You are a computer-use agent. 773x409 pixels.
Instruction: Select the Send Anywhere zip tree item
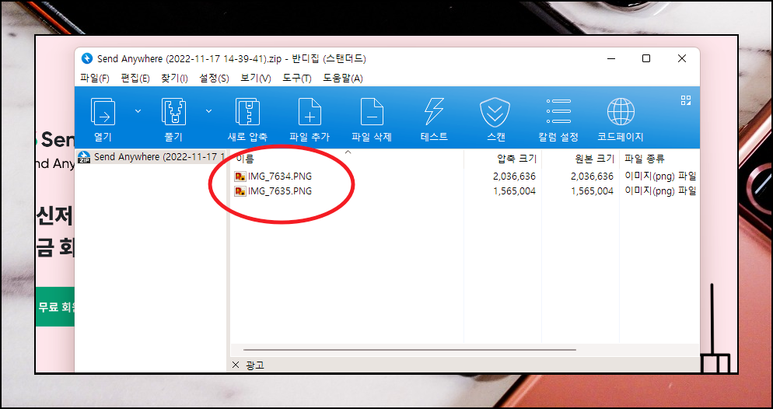[x=151, y=157]
